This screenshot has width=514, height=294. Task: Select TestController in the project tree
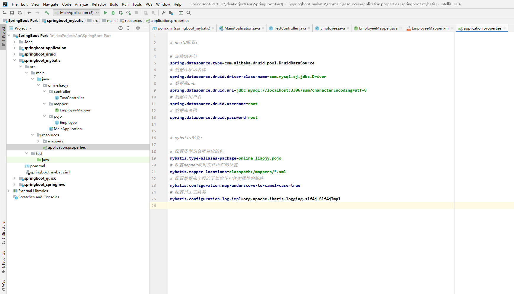tap(72, 98)
